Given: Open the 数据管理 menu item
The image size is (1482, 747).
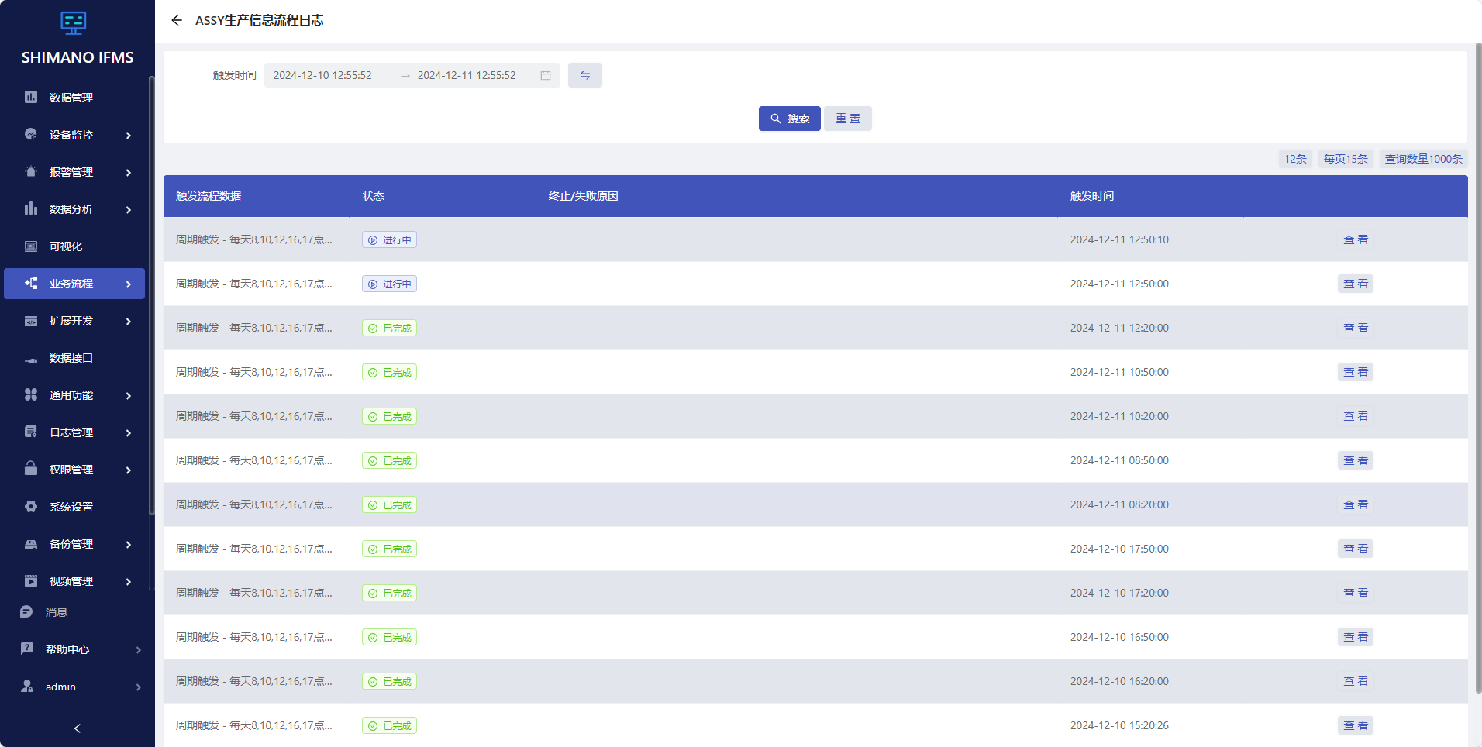Looking at the screenshot, I should 74,98.
